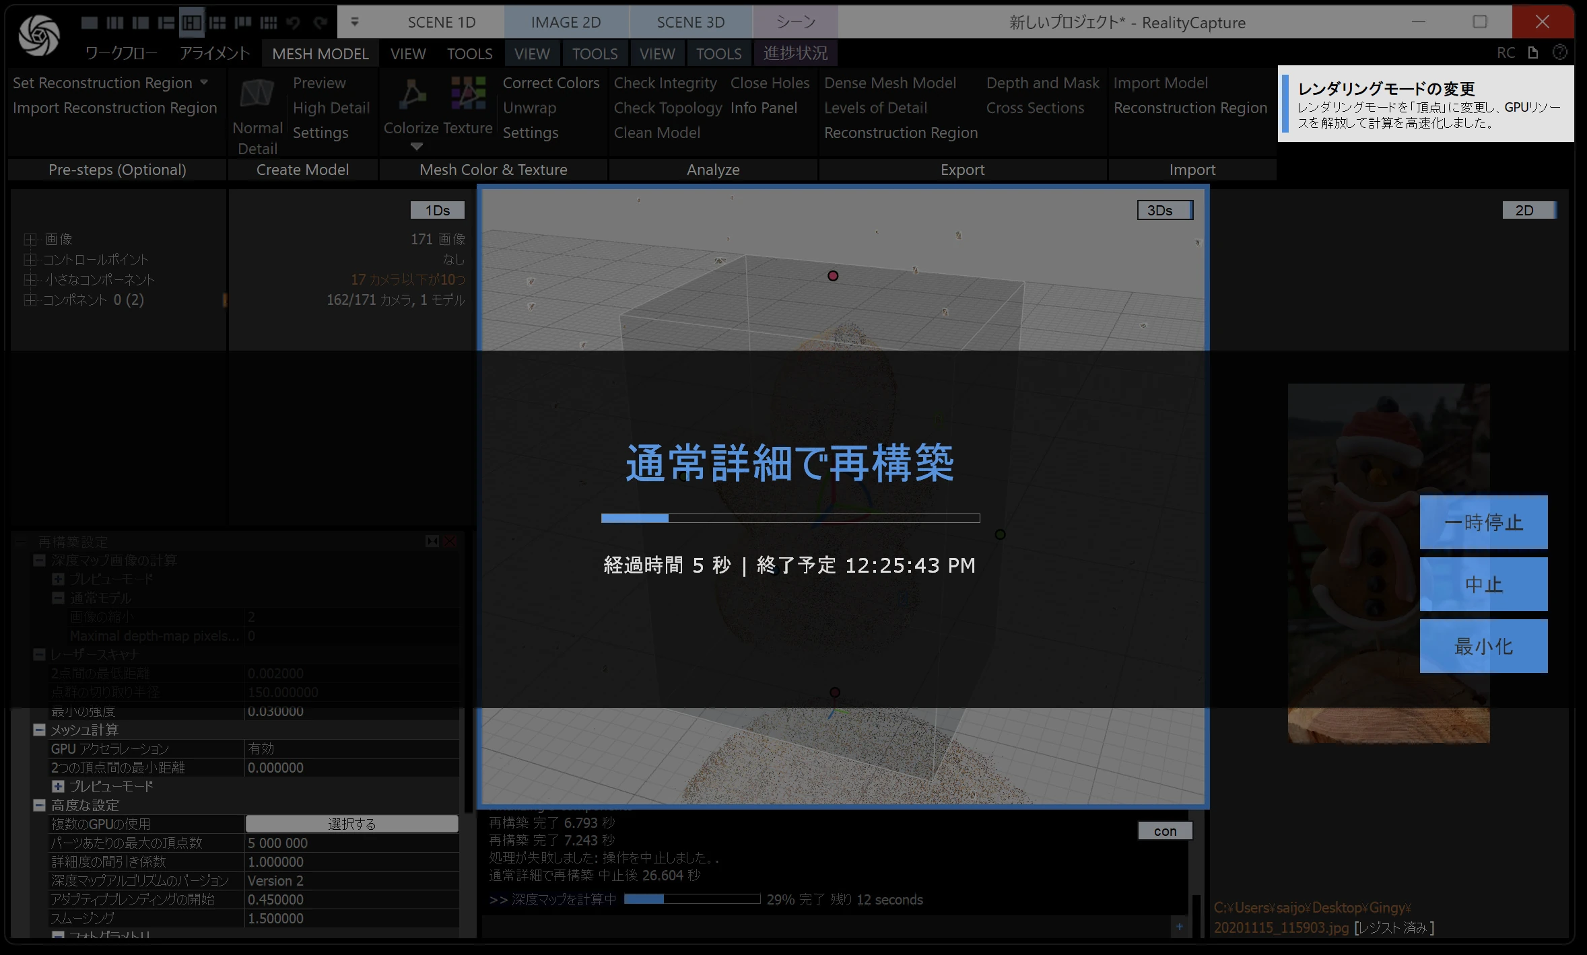Click the RealityCapture logo icon
Screen dimensions: 1587x955
38,35
